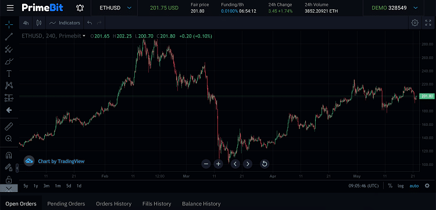Click the 24h Change 3.45 +1.74% value
The width and height of the screenshot is (436, 210).
click(280, 12)
